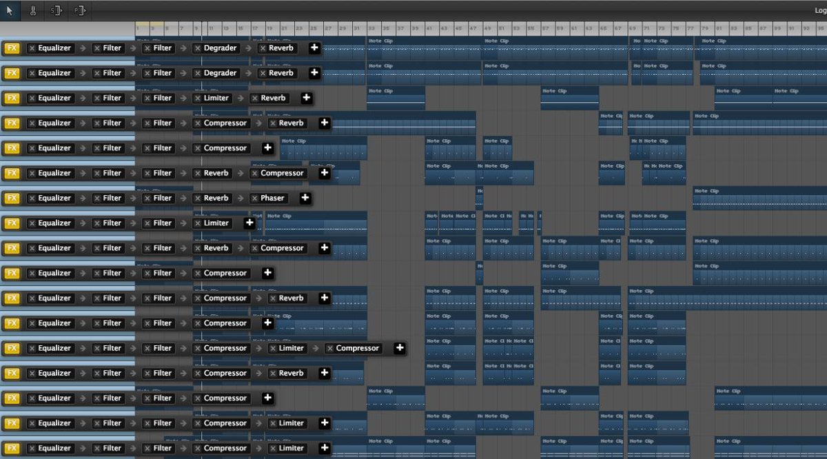Click the FX badge on the top track

12,48
